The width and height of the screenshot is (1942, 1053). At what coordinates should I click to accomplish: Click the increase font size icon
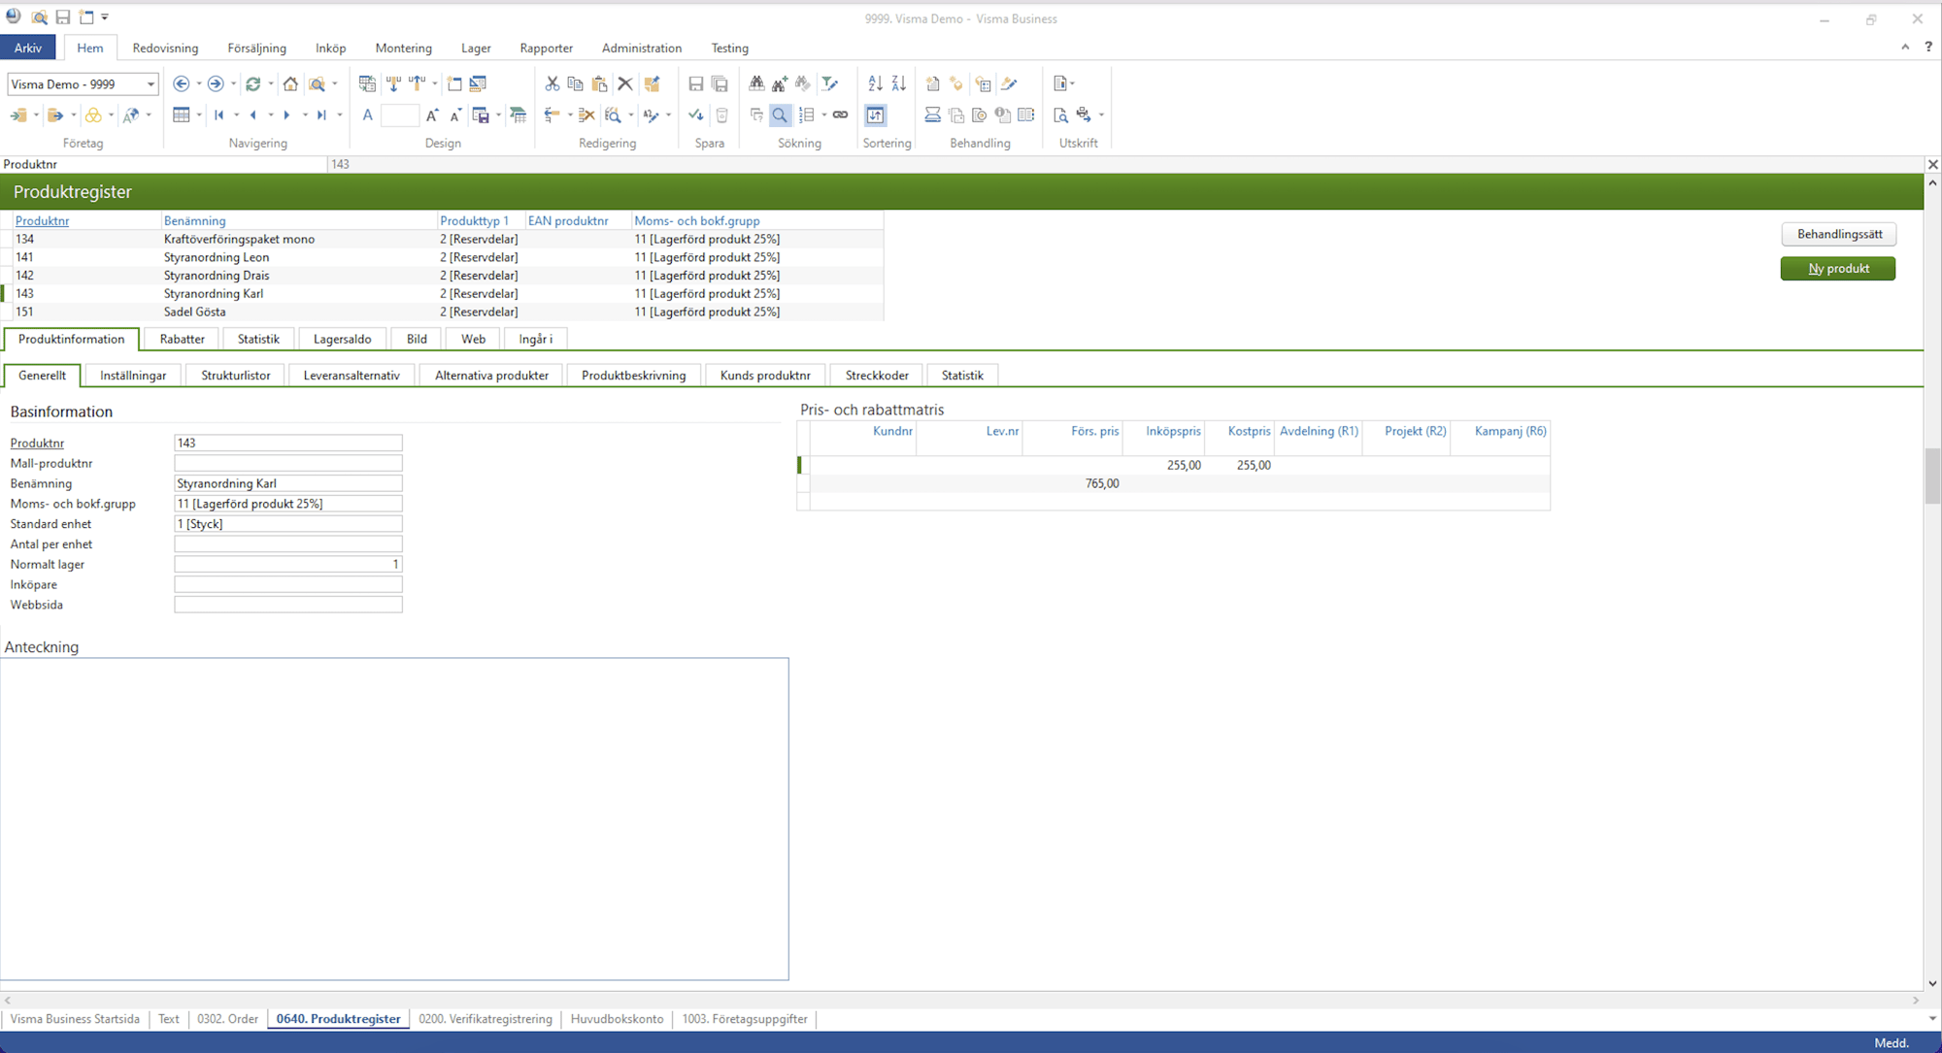coord(432,115)
